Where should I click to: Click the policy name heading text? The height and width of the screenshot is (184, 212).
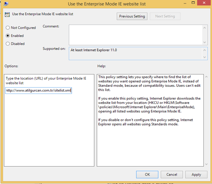[42, 14]
